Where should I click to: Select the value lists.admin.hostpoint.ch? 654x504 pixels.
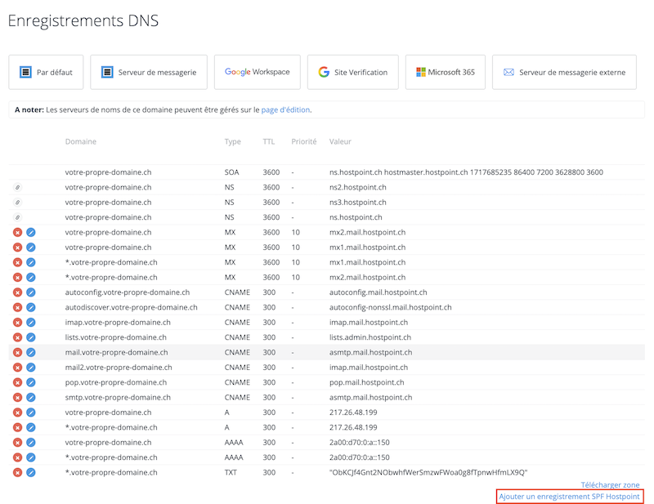click(370, 337)
